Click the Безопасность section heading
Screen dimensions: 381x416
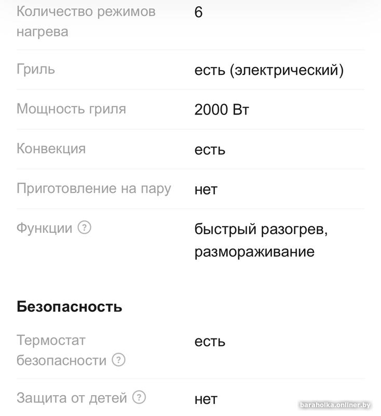pyautogui.click(x=70, y=306)
